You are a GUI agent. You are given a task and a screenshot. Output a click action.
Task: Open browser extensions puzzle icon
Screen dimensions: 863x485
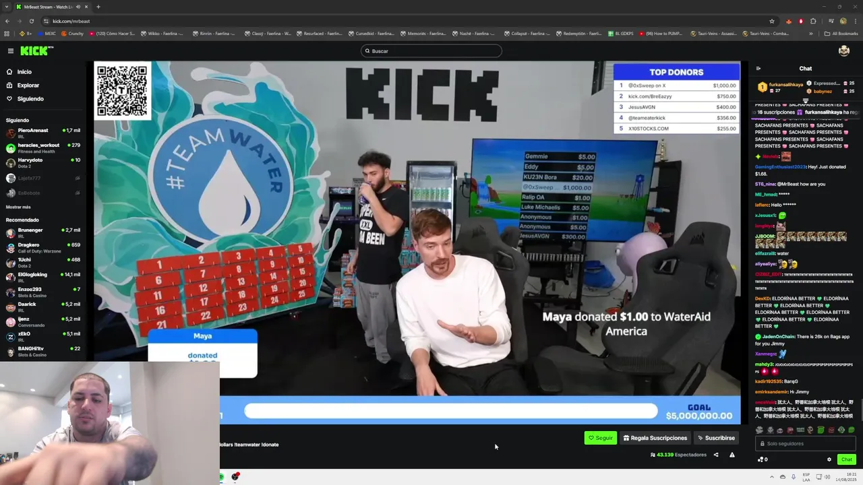813,21
